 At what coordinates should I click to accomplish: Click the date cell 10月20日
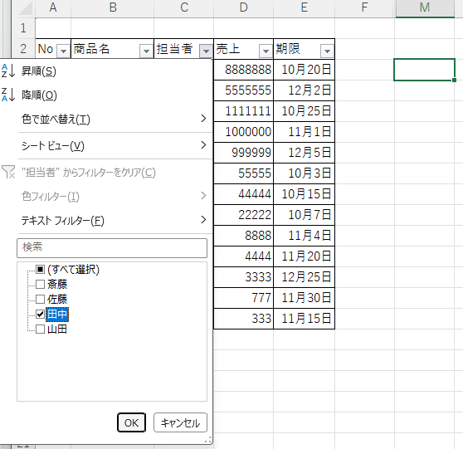point(305,70)
